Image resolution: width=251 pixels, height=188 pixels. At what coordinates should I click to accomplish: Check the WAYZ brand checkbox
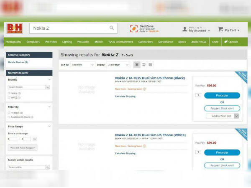(x=9, y=97)
